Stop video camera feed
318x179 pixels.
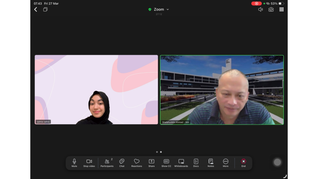click(89, 163)
